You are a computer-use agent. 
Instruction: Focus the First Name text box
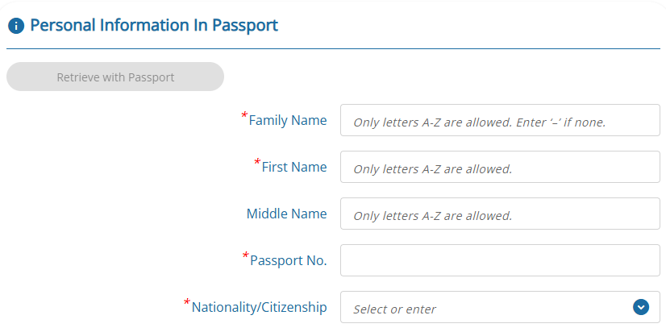click(500, 168)
